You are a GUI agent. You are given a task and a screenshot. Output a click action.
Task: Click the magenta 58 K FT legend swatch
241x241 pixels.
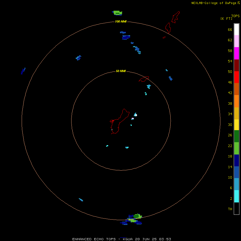(x=236, y=53)
